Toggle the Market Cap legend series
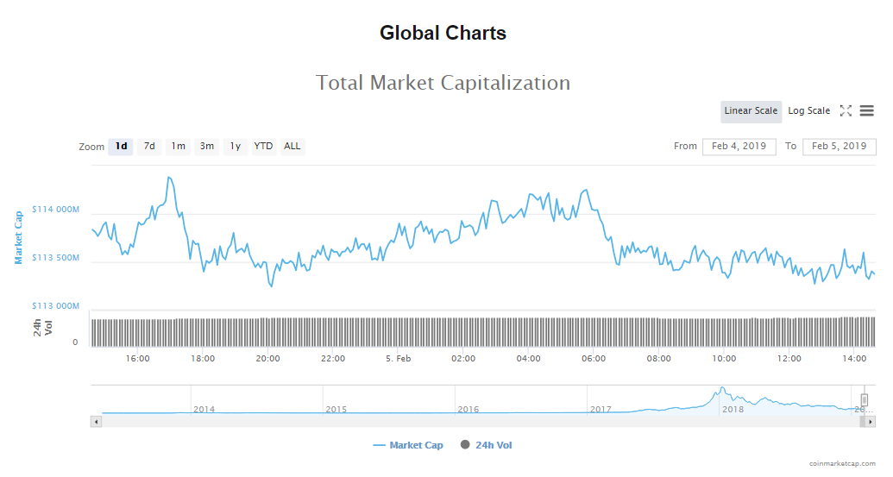893x477 pixels. click(x=408, y=445)
